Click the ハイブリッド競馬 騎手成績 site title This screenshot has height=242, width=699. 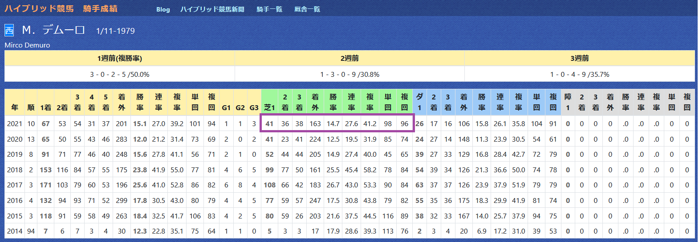pos(61,8)
